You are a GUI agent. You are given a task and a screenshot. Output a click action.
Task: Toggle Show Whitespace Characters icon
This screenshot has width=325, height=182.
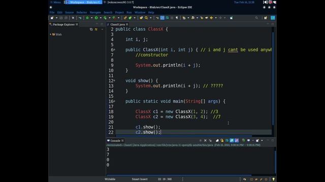click(x=177, y=18)
